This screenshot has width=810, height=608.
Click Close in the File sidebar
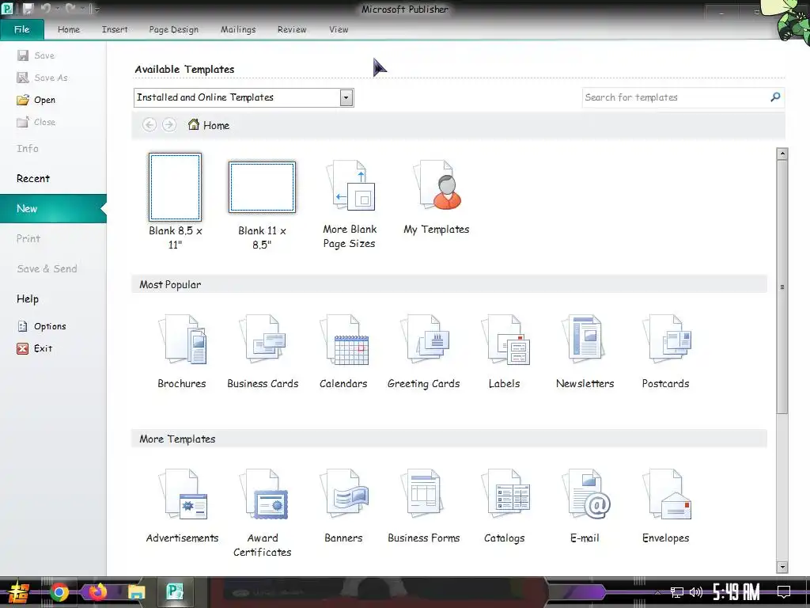[36, 122]
